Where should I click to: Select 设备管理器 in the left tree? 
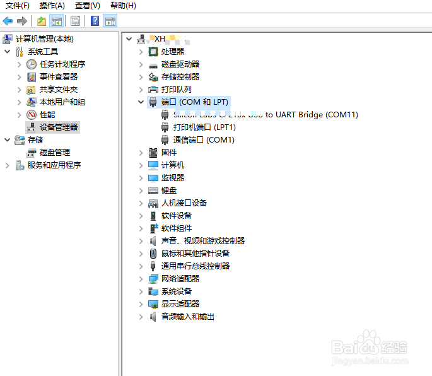(x=59, y=127)
